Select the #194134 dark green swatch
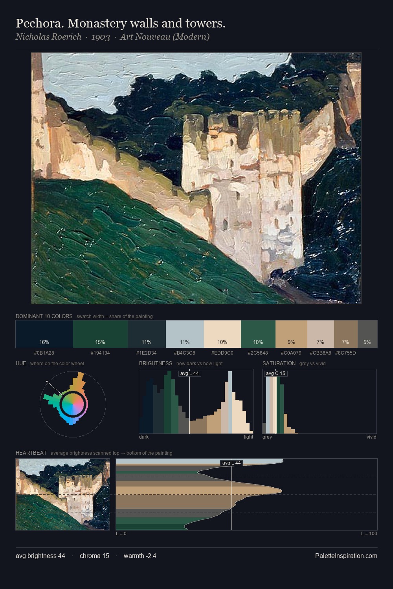393x589 pixels. [x=100, y=334]
